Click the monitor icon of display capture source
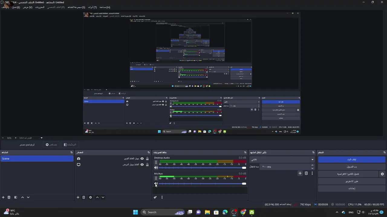The image size is (387, 217). click(x=79, y=165)
